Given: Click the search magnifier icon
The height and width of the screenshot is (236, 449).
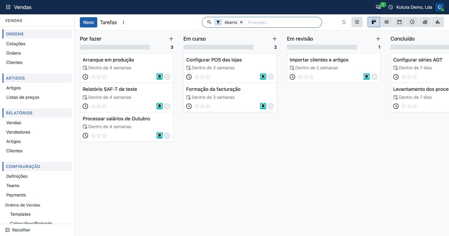Looking at the screenshot, I should [x=209, y=22].
